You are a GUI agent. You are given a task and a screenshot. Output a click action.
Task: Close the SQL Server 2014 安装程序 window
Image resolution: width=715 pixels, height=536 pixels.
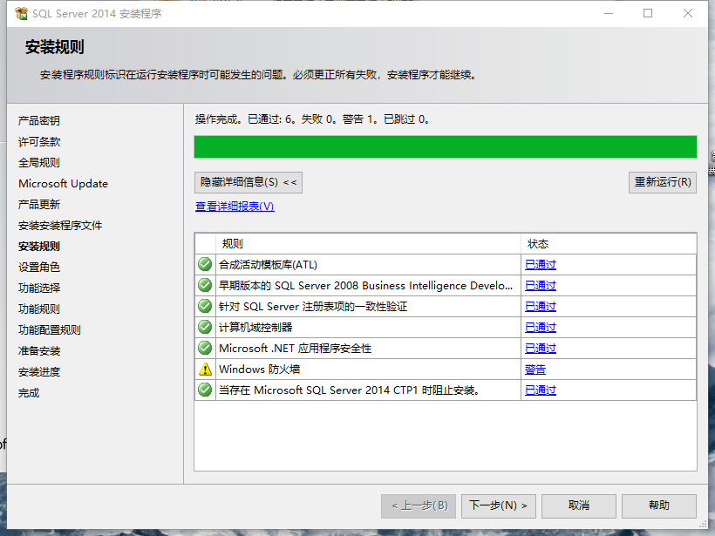pyautogui.click(x=688, y=14)
